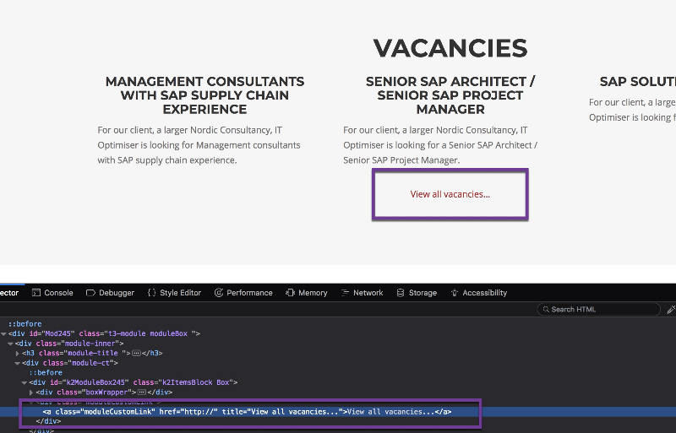Click the VACANCIES page heading
This screenshot has width=676, height=433.
[450, 48]
